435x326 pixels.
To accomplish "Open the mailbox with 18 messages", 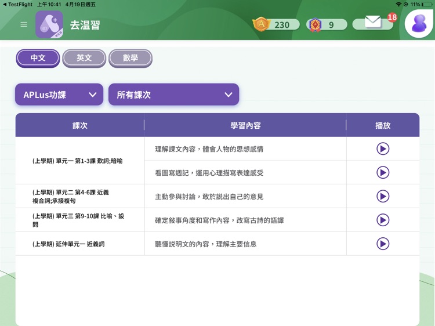I will coord(372,23).
